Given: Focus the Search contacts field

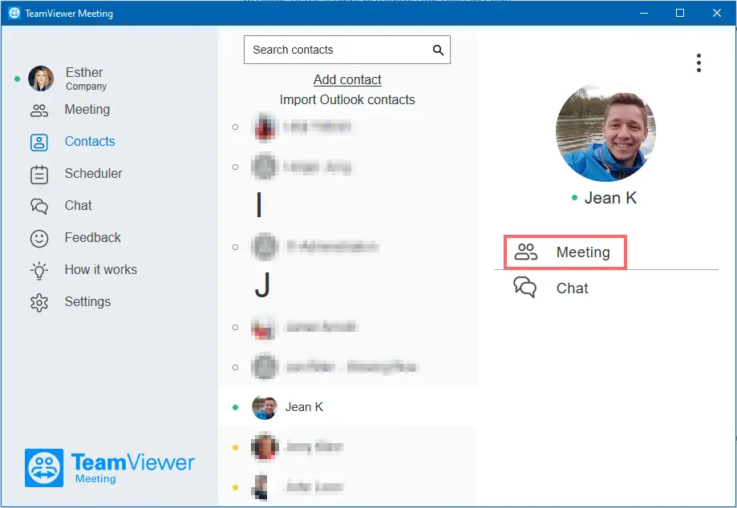Looking at the screenshot, I should [347, 50].
